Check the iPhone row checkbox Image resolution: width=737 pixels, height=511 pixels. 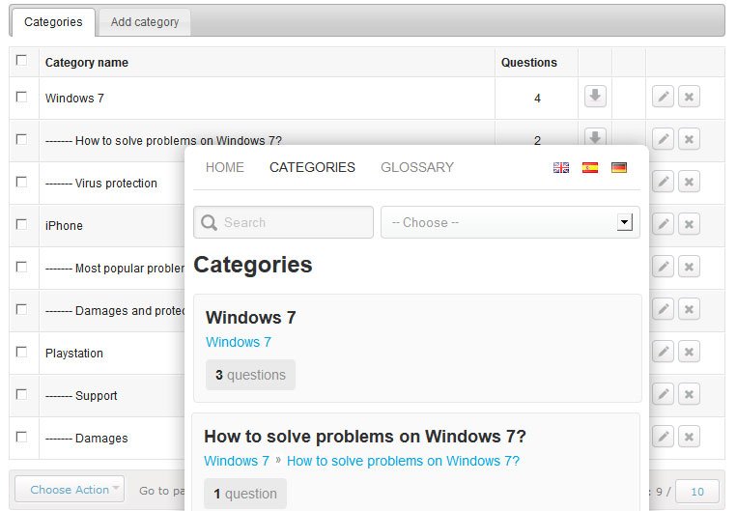pos(21,224)
